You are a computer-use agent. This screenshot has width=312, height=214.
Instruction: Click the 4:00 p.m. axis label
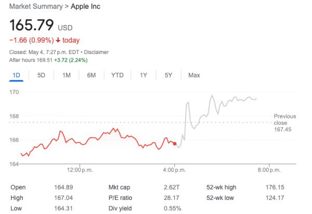[175, 170]
